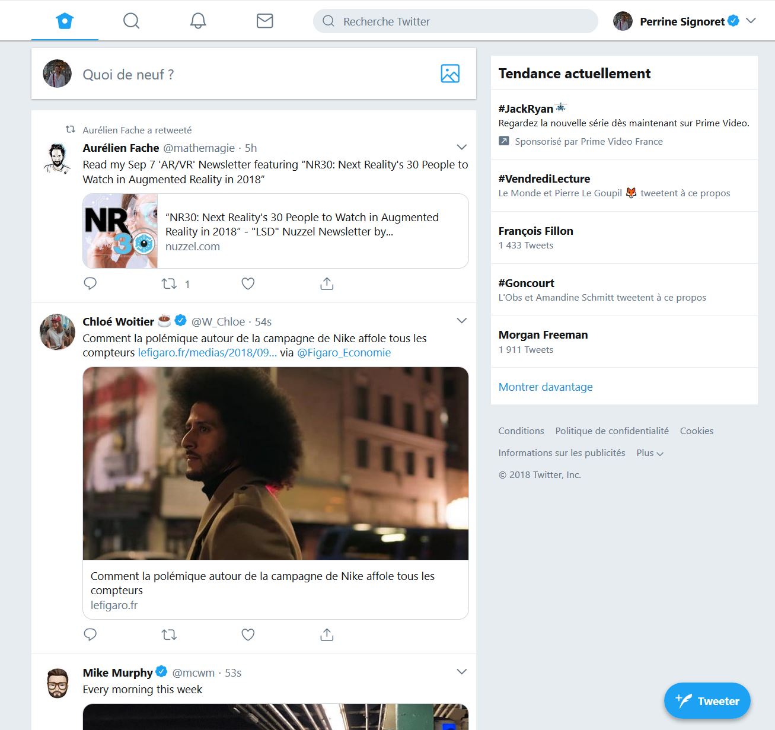Click the Recherche Twitter search field
This screenshot has height=730, width=775.
click(x=455, y=21)
